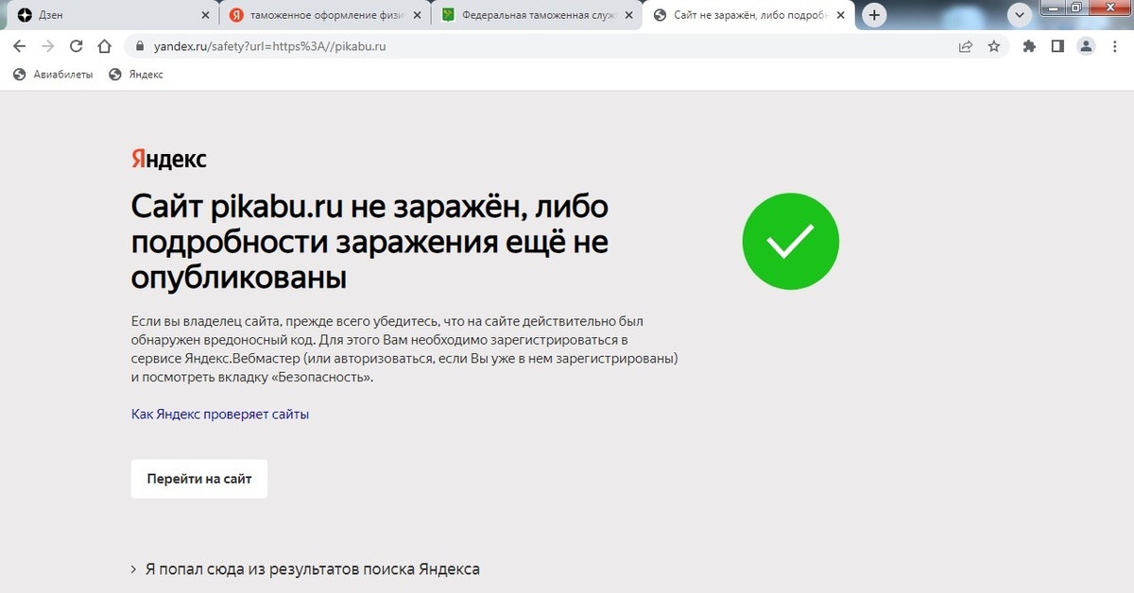Open the Авиабилеты bookmark
Viewport: 1134px width, 593px height.
click(x=53, y=75)
